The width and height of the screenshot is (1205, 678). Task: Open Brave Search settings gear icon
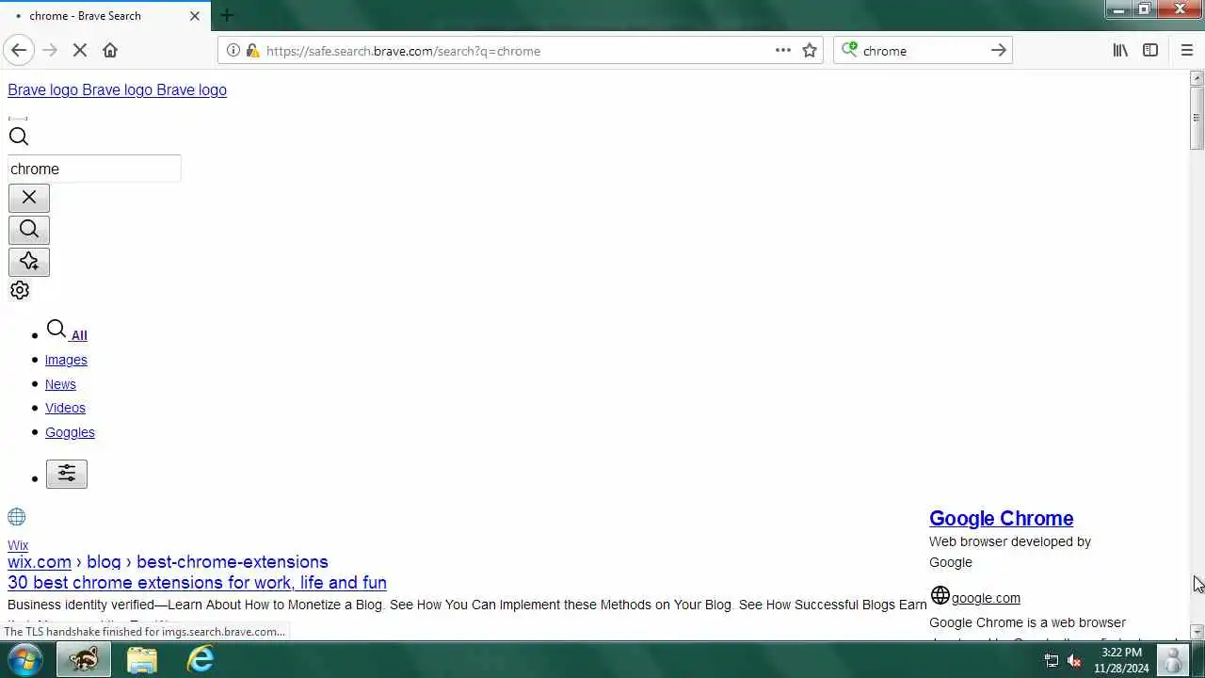tap(20, 290)
